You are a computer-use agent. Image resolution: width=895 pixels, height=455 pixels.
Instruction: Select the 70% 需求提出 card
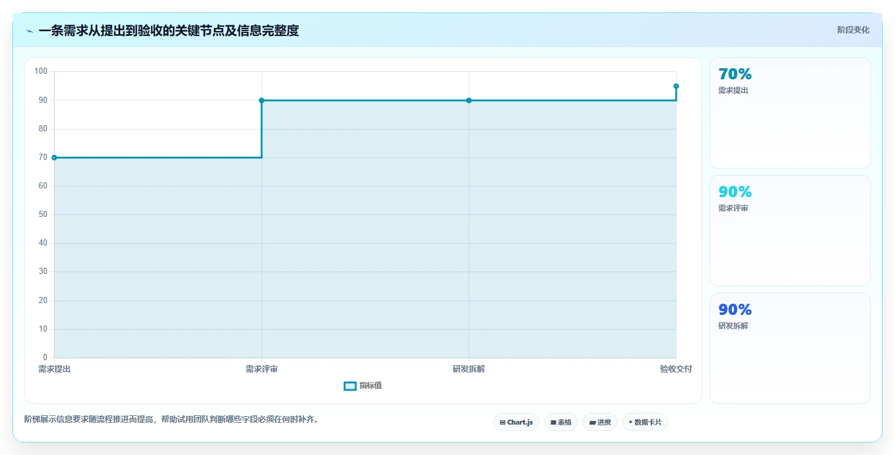[x=790, y=113]
